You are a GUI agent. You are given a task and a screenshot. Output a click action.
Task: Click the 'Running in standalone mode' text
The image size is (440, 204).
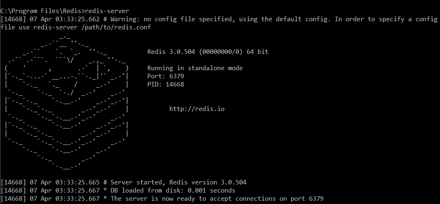(195, 68)
